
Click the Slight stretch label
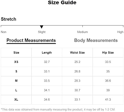coord(42,32)
